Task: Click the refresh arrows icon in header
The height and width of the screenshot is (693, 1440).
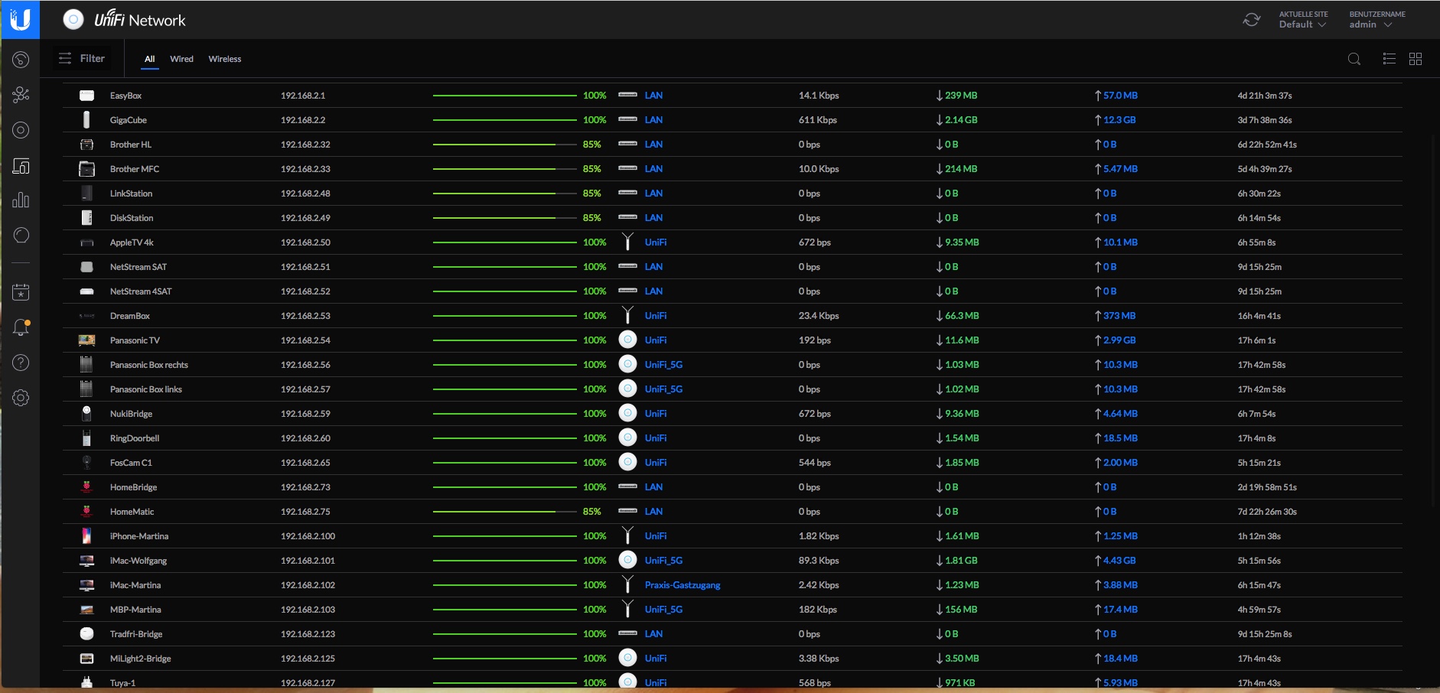Action: click(x=1251, y=20)
